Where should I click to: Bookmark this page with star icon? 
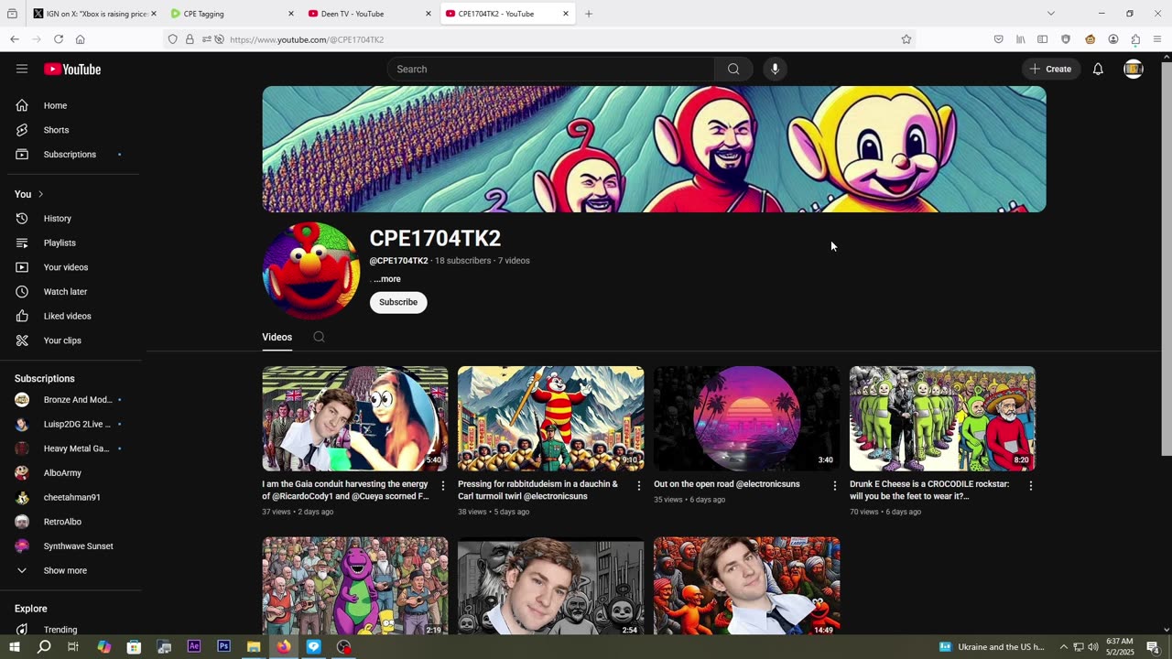click(906, 39)
